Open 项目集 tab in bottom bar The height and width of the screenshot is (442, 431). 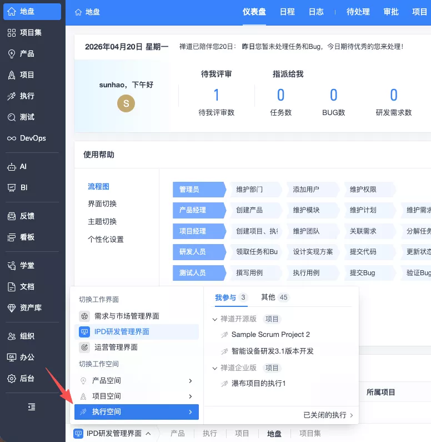point(310,434)
